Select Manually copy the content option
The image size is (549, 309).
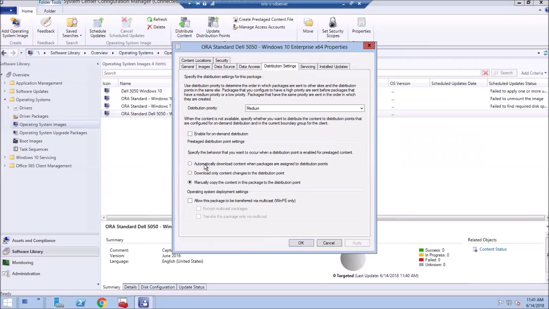(190, 182)
